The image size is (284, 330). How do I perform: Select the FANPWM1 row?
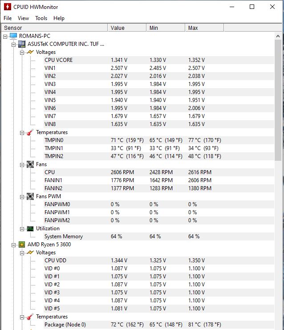click(159, 212)
